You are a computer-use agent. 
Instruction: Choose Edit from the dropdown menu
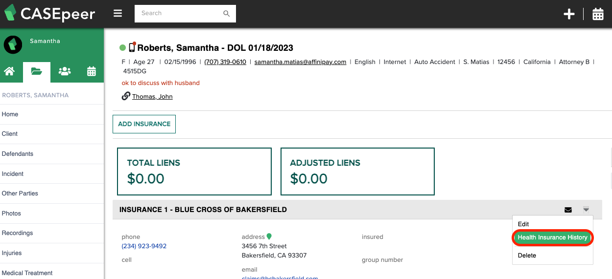523,224
